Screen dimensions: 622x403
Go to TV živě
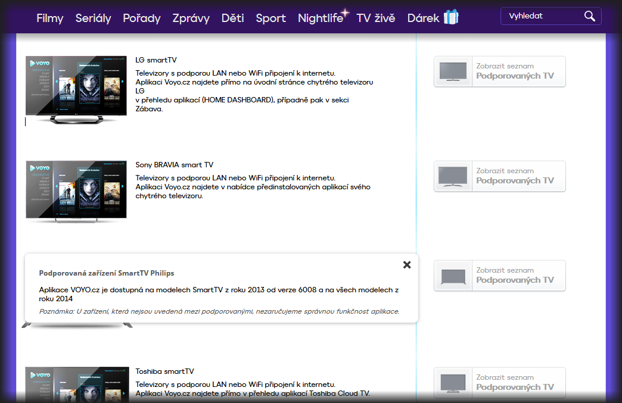(x=376, y=18)
